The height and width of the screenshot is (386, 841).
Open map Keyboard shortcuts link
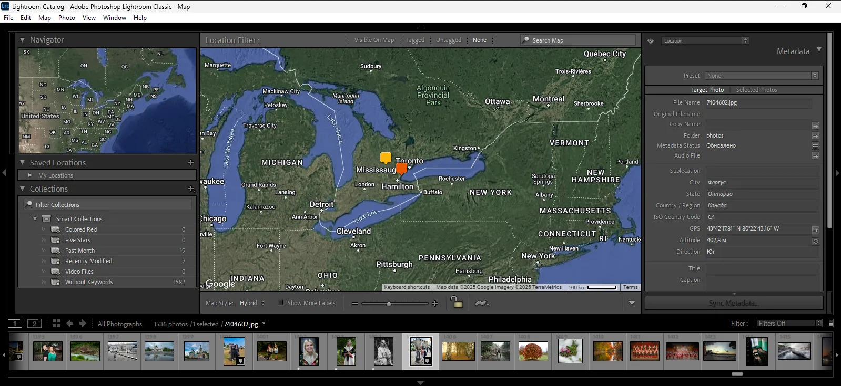point(407,287)
